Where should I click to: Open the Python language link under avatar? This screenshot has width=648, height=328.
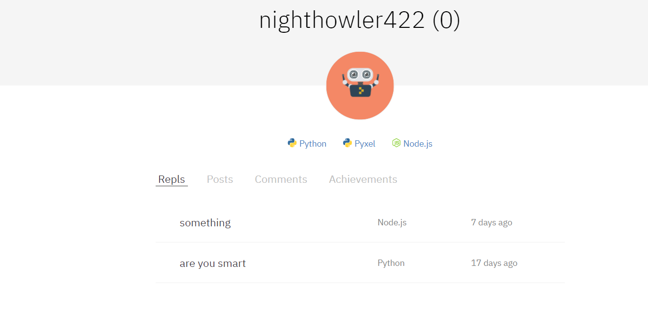[x=313, y=144]
